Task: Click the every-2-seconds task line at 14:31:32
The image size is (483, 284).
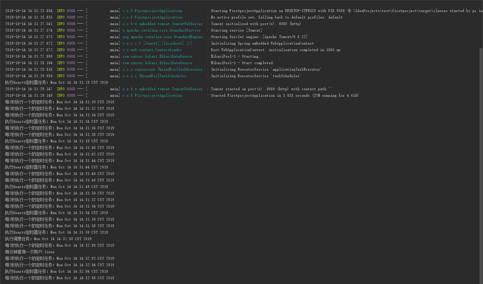Action: click(60, 109)
